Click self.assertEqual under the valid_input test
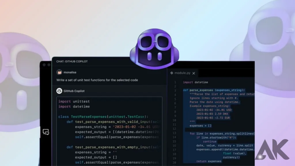The width and height of the screenshot is (295, 166). (x=117, y=137)
